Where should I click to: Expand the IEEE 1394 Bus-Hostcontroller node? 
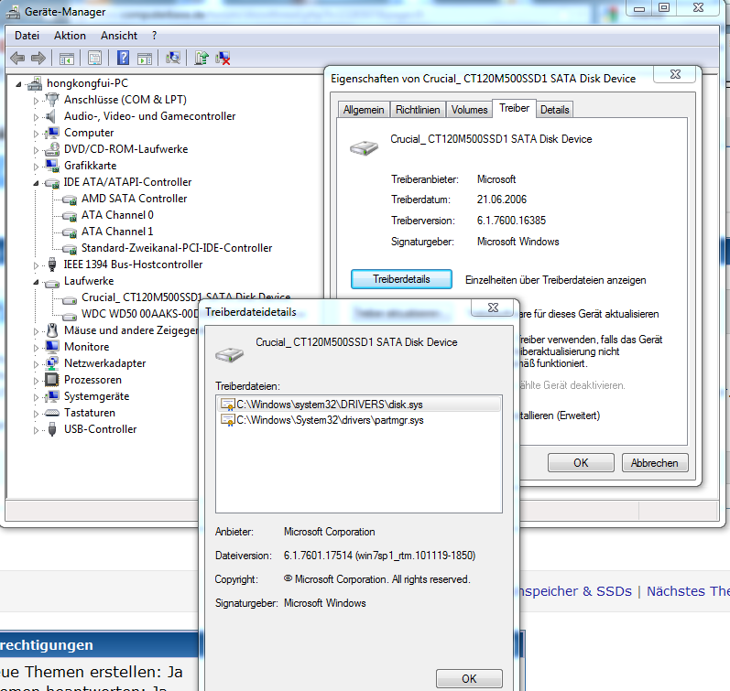[x=36, y=265]
